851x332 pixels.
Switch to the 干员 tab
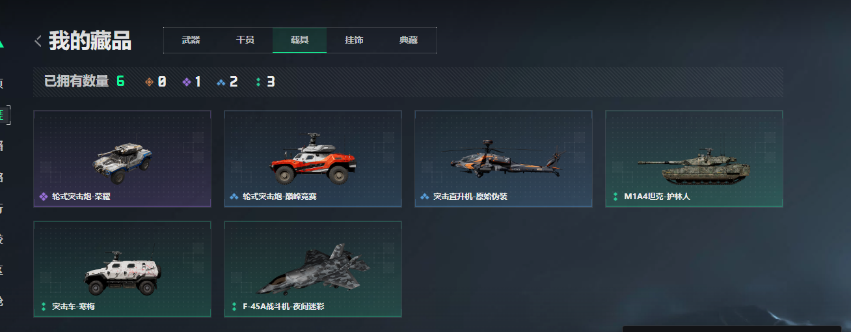click(245, 40)
